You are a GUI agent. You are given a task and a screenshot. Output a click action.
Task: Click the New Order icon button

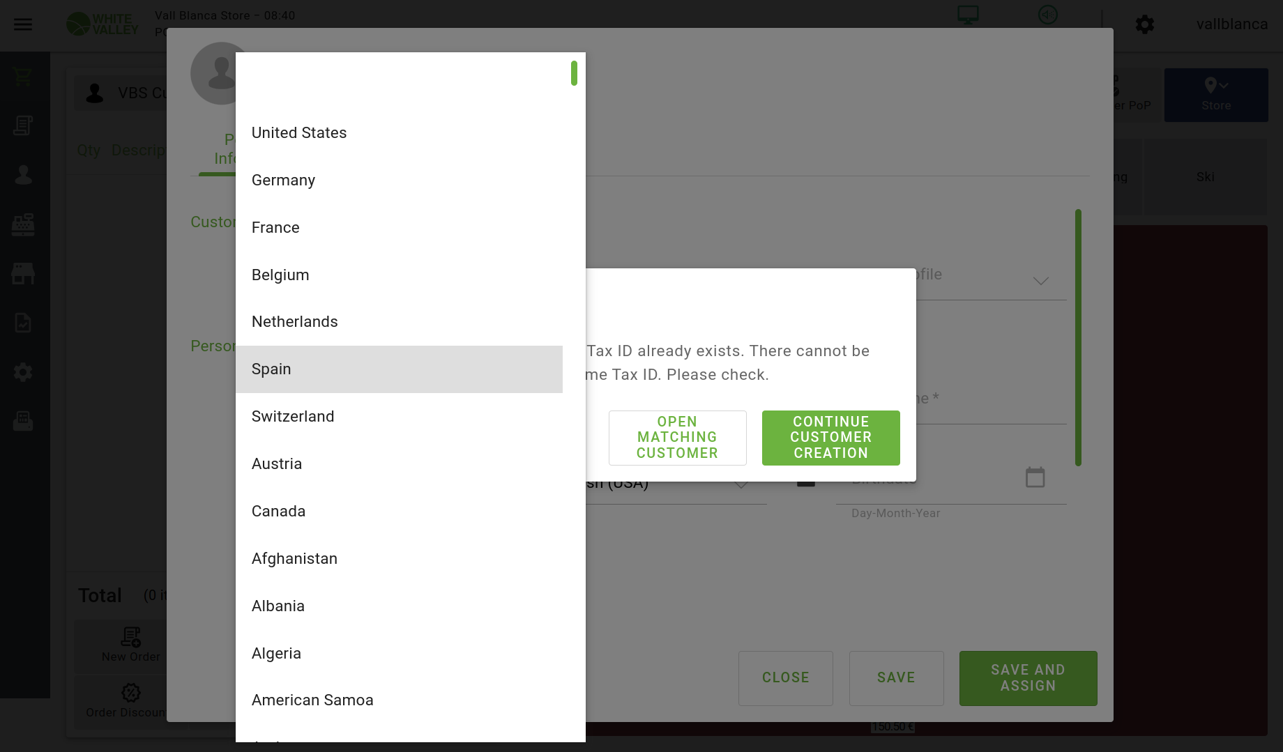pyautogui.click(x=131, y=645)
